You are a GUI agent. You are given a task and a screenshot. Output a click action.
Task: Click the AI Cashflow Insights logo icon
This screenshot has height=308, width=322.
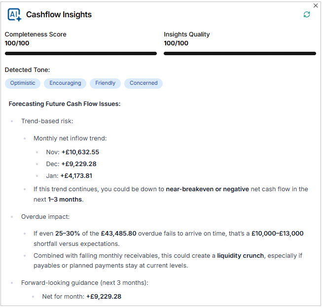click(14, 15)
